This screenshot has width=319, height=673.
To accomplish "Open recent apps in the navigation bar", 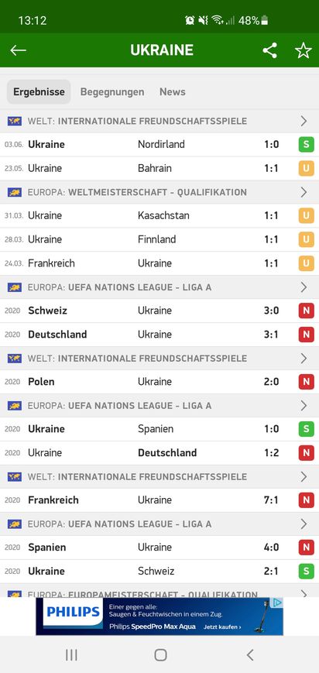I will (x=71, y=655).
